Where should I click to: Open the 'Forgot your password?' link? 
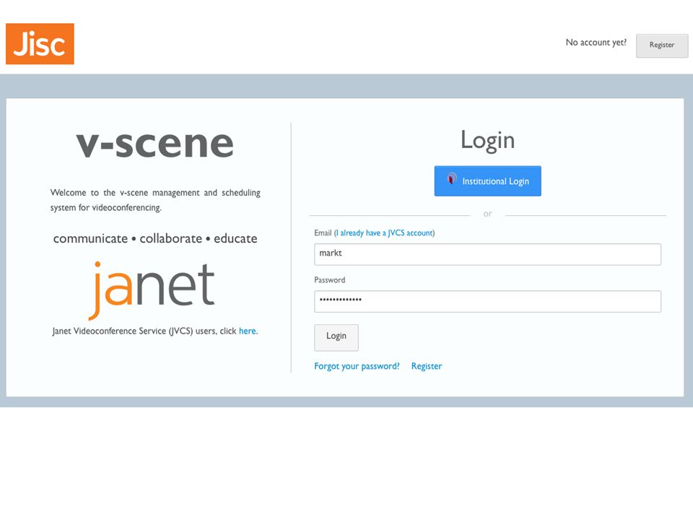[x=357, y=366]
